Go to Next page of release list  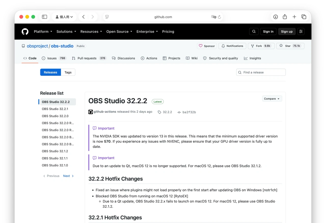68,176
